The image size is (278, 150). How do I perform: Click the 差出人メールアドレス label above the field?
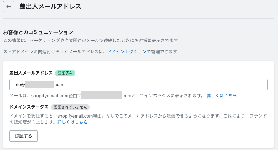(x=31, y=73)
